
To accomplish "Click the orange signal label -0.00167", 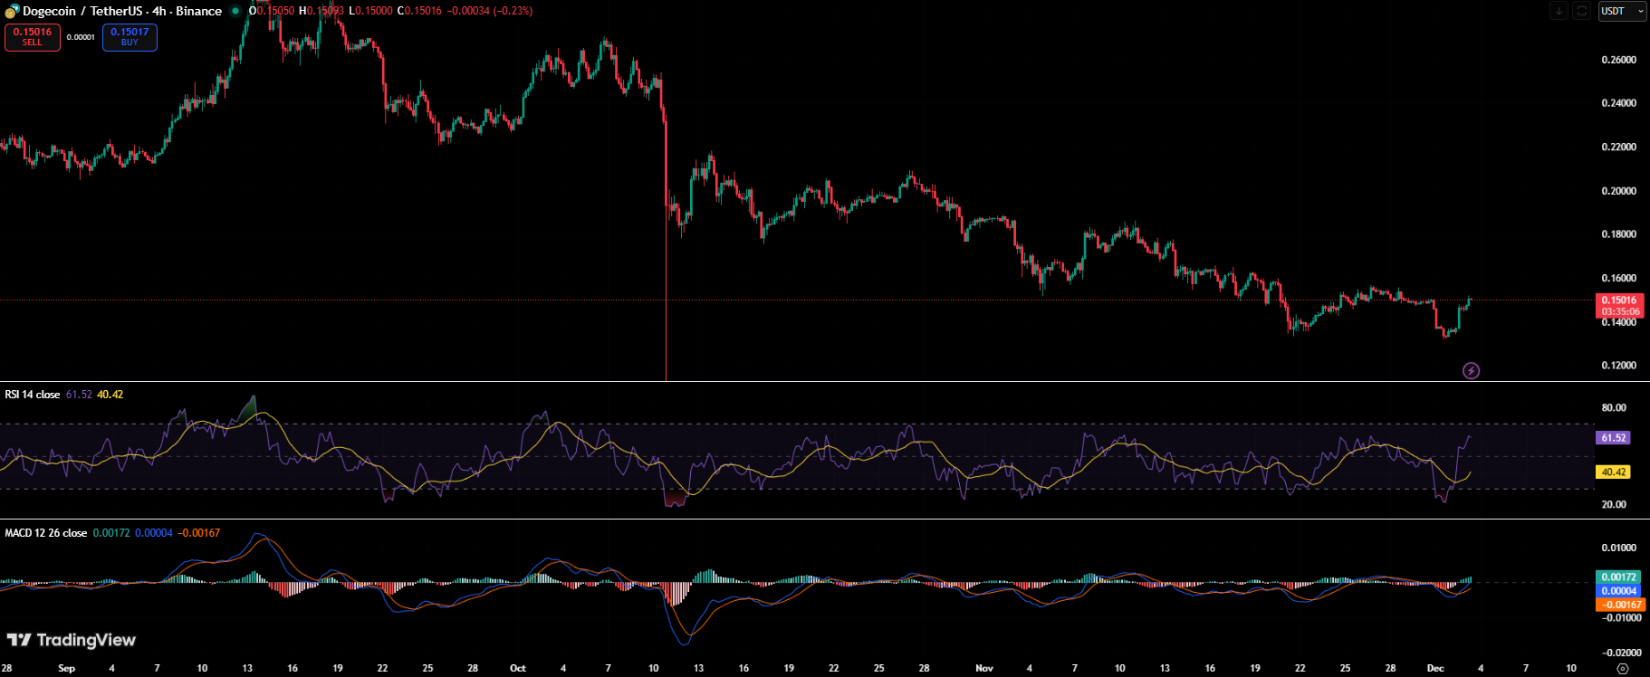I will pos(1619,605).
